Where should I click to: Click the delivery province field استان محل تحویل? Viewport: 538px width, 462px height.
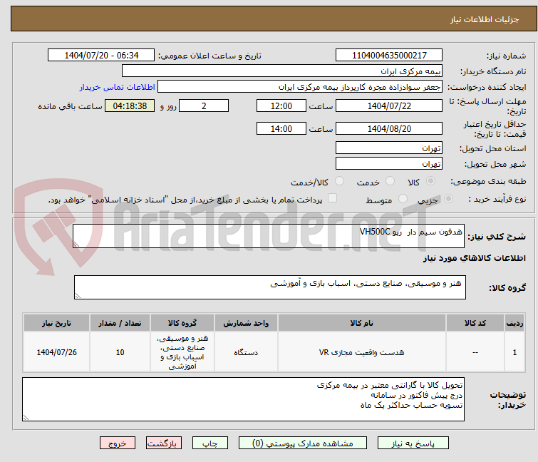389,148
